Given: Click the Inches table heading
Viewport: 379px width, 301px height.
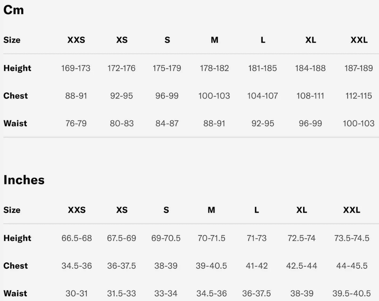Looking at the screenshot, I should pyautogui.click(x=24, y=180).
